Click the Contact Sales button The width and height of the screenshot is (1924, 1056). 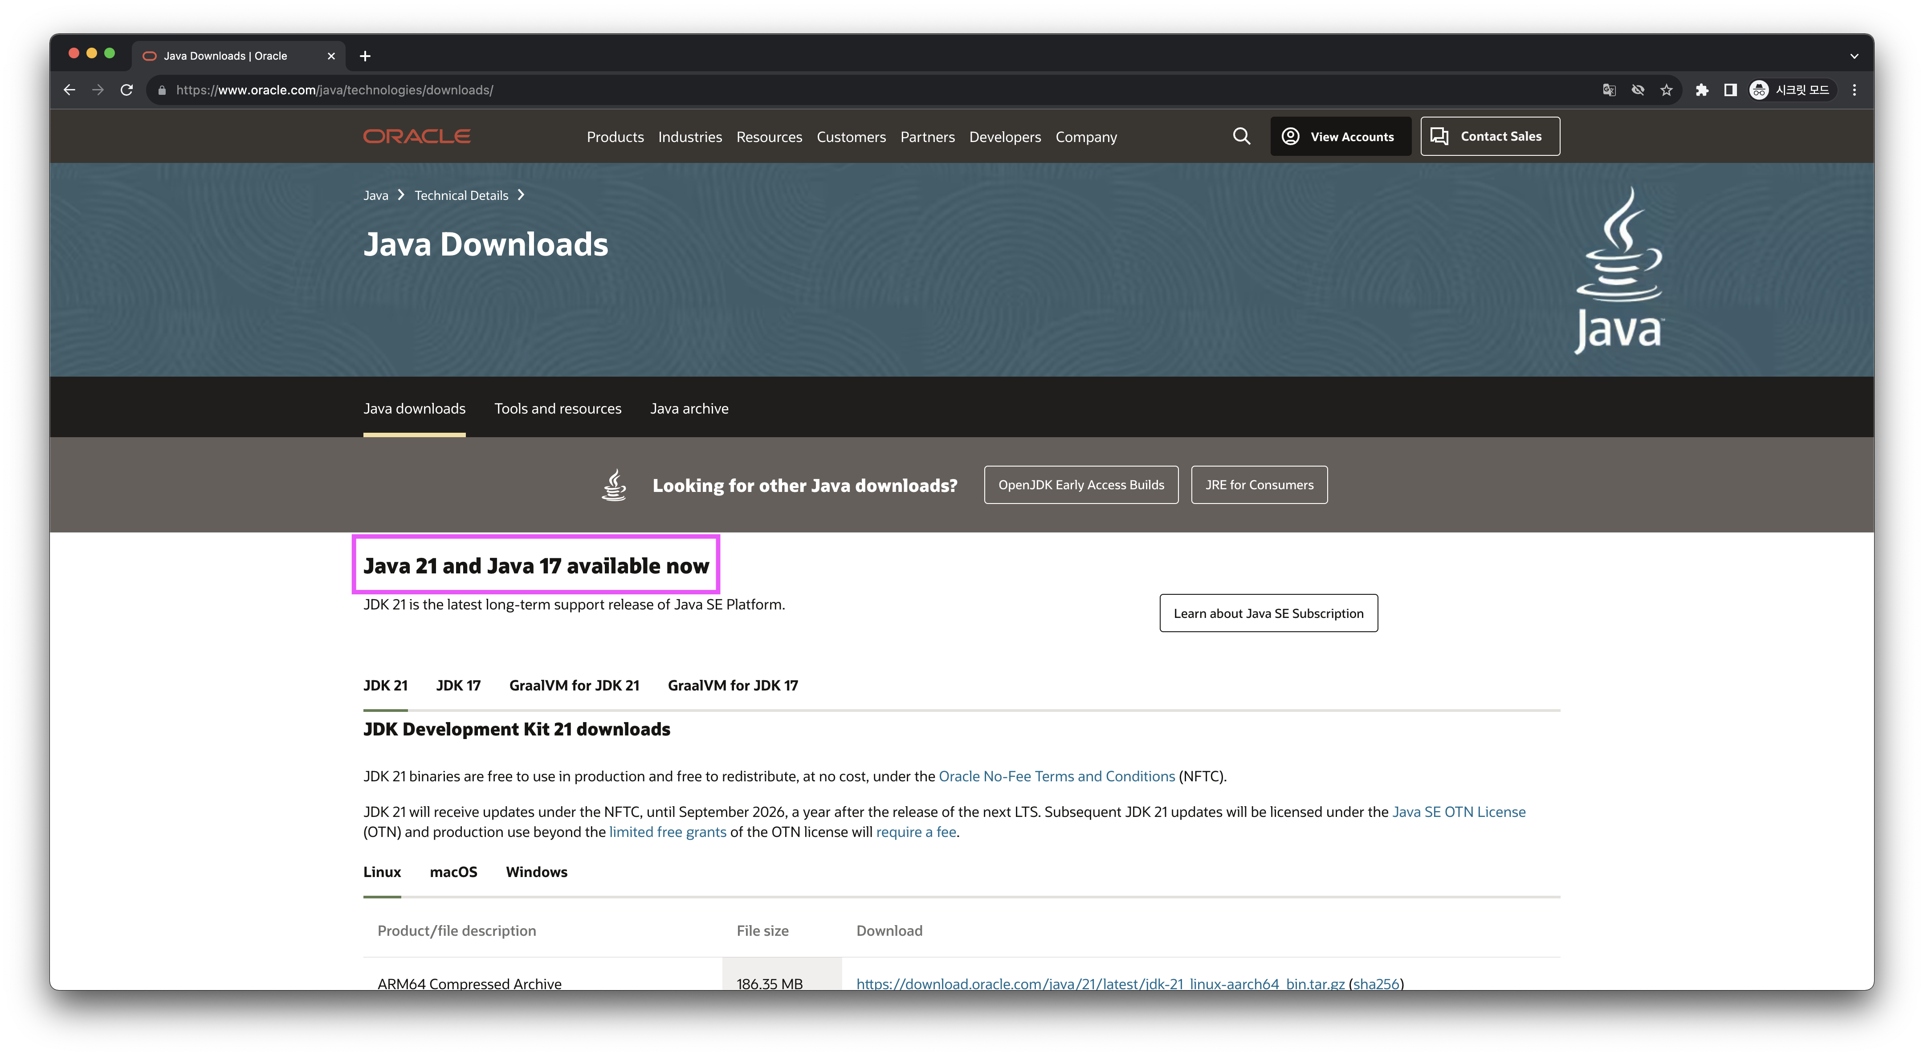pos(1489,136)
